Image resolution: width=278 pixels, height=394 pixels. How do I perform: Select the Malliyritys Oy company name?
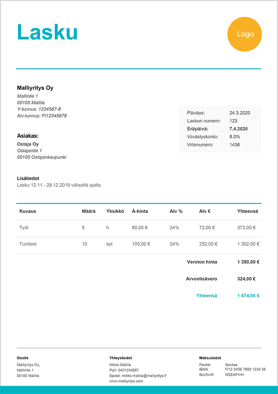(35, 88)
